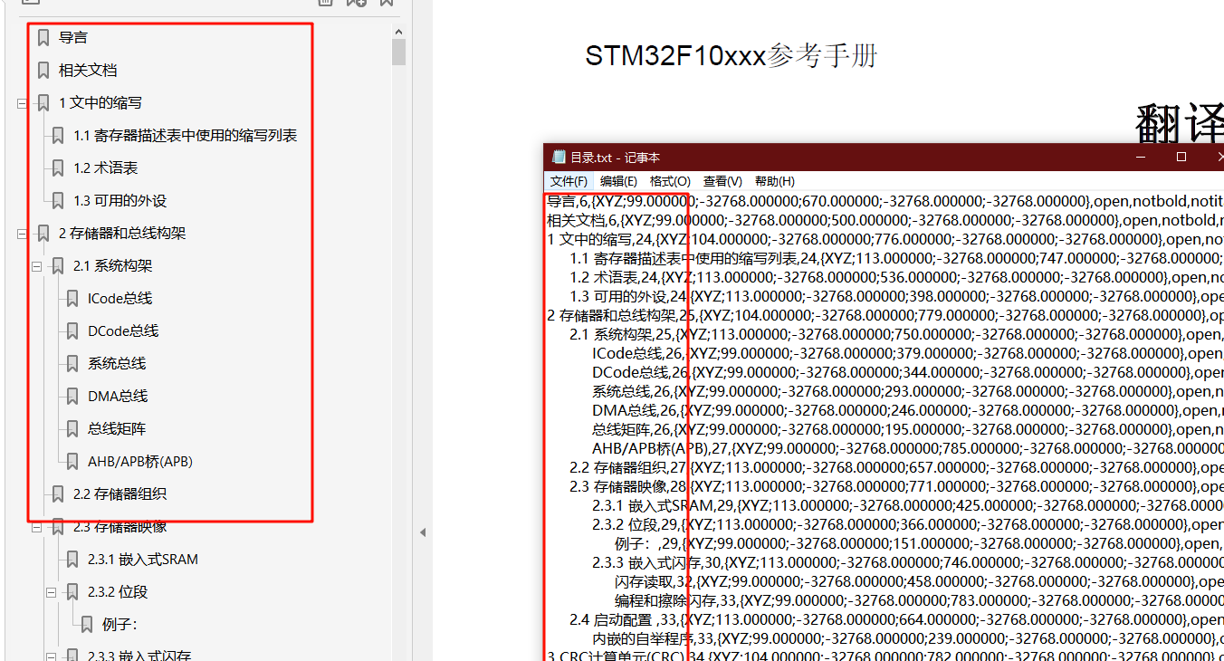Collapse the 2.3.2 位段 bookmark node
1224x661 pixels.
(x=52, y=592)
